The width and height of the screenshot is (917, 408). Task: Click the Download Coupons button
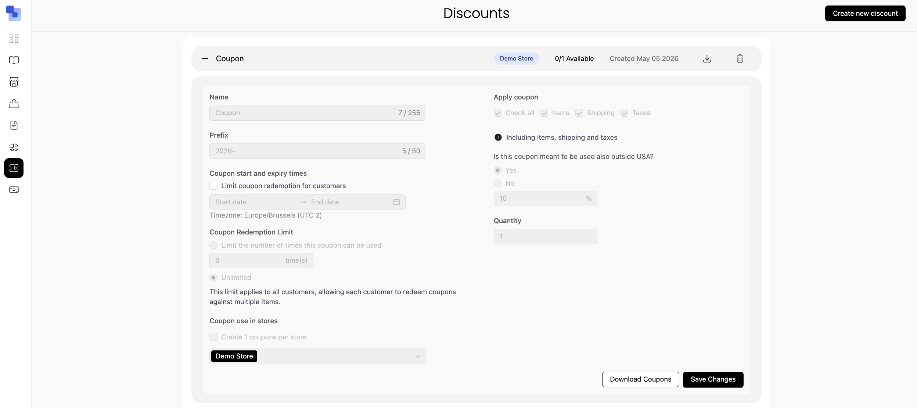(640, 379)
